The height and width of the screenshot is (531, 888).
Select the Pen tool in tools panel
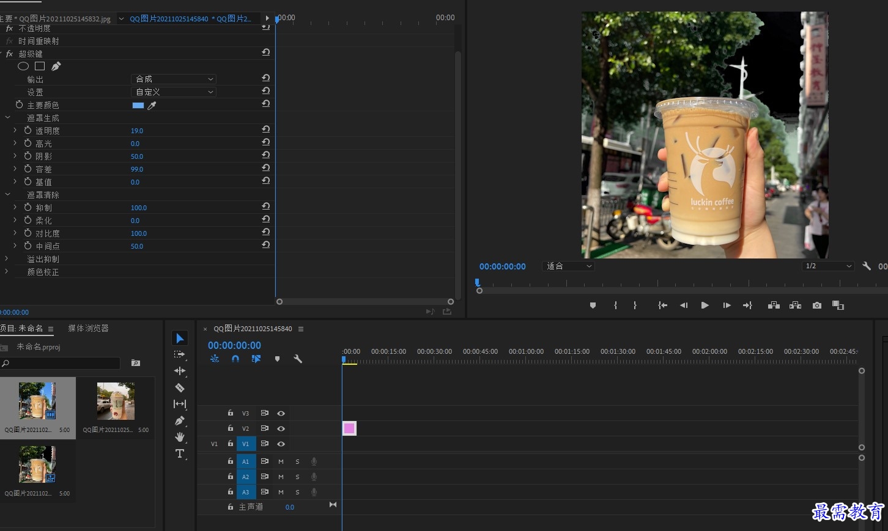(x=180, y=420)
